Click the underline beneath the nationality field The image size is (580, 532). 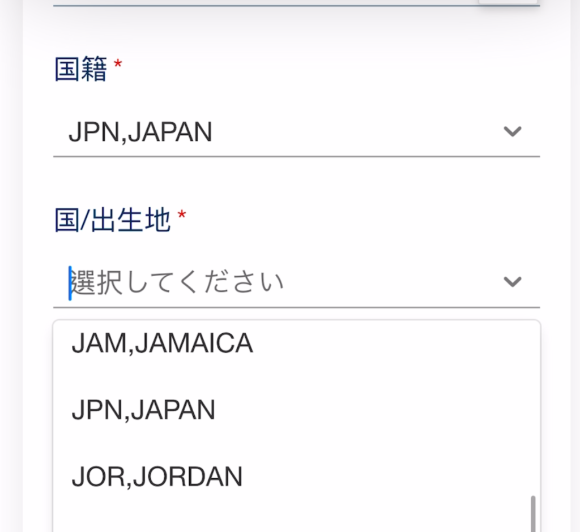(x=296, y=156)
